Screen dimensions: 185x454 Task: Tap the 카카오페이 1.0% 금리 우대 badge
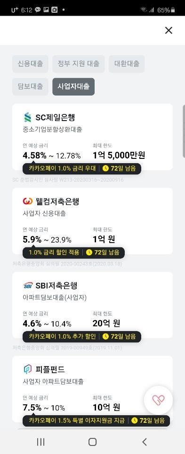pyautogui.click(x=82, y=168)
